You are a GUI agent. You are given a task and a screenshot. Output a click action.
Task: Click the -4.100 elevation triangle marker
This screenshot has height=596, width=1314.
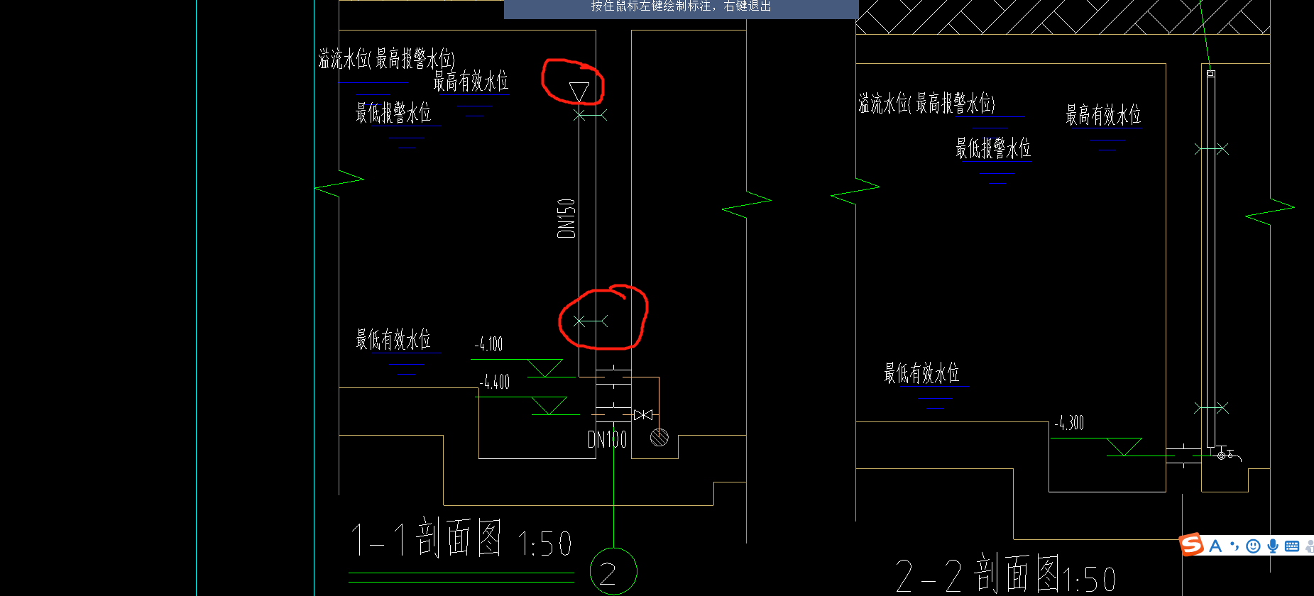click(x=545, y=368)
